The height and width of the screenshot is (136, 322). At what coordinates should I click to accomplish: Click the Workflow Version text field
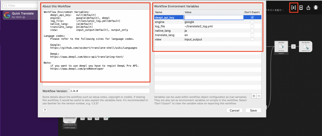pos(109,91)
